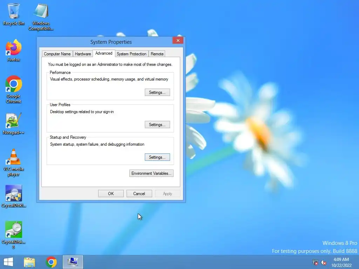The height and width of the screenshot is (269, 359).
Task: Switch to the Remote tab
Action: [157, 54]
